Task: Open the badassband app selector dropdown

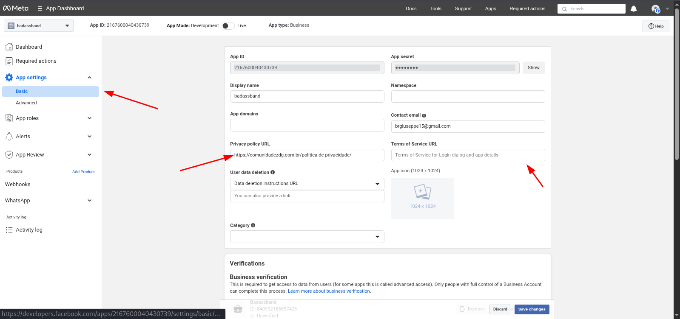Action: click(39, 26)
